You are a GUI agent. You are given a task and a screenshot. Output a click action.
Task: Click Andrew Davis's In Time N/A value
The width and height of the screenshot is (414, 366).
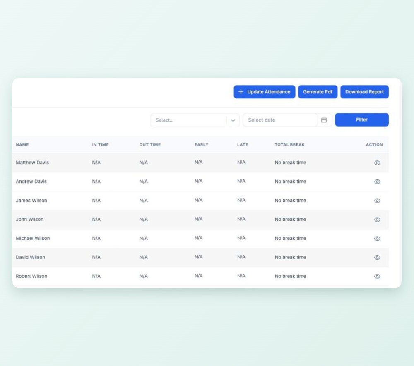(96, 182)
